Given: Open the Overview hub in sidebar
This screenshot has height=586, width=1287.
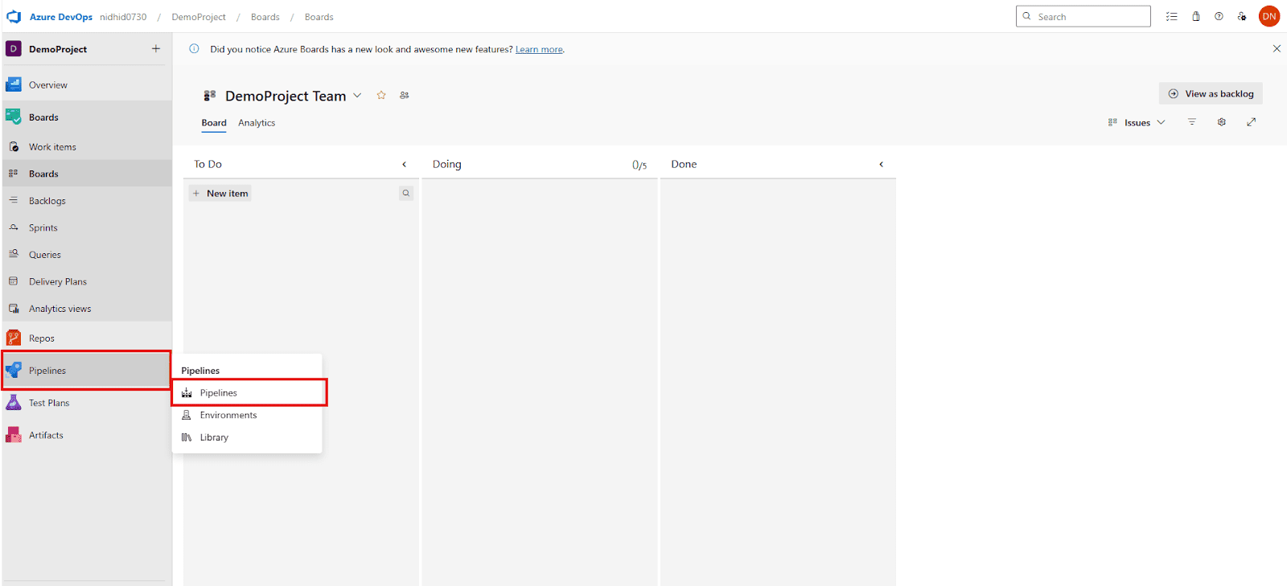Looking at the screenshot, I should (x=87, y=84).
